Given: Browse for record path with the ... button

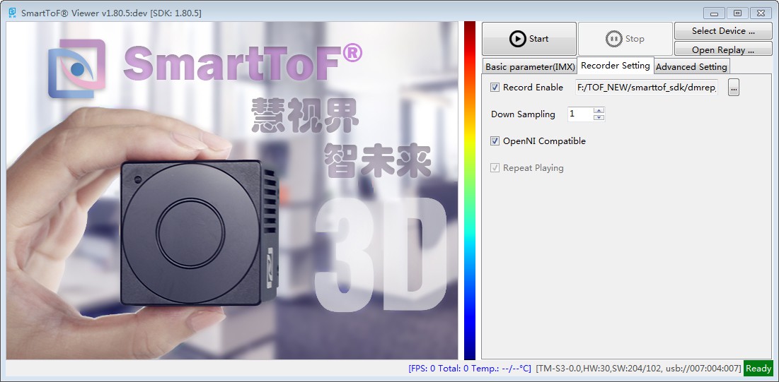Looking at the screenshot, I should pyautogui.click(x=733, y=88).
